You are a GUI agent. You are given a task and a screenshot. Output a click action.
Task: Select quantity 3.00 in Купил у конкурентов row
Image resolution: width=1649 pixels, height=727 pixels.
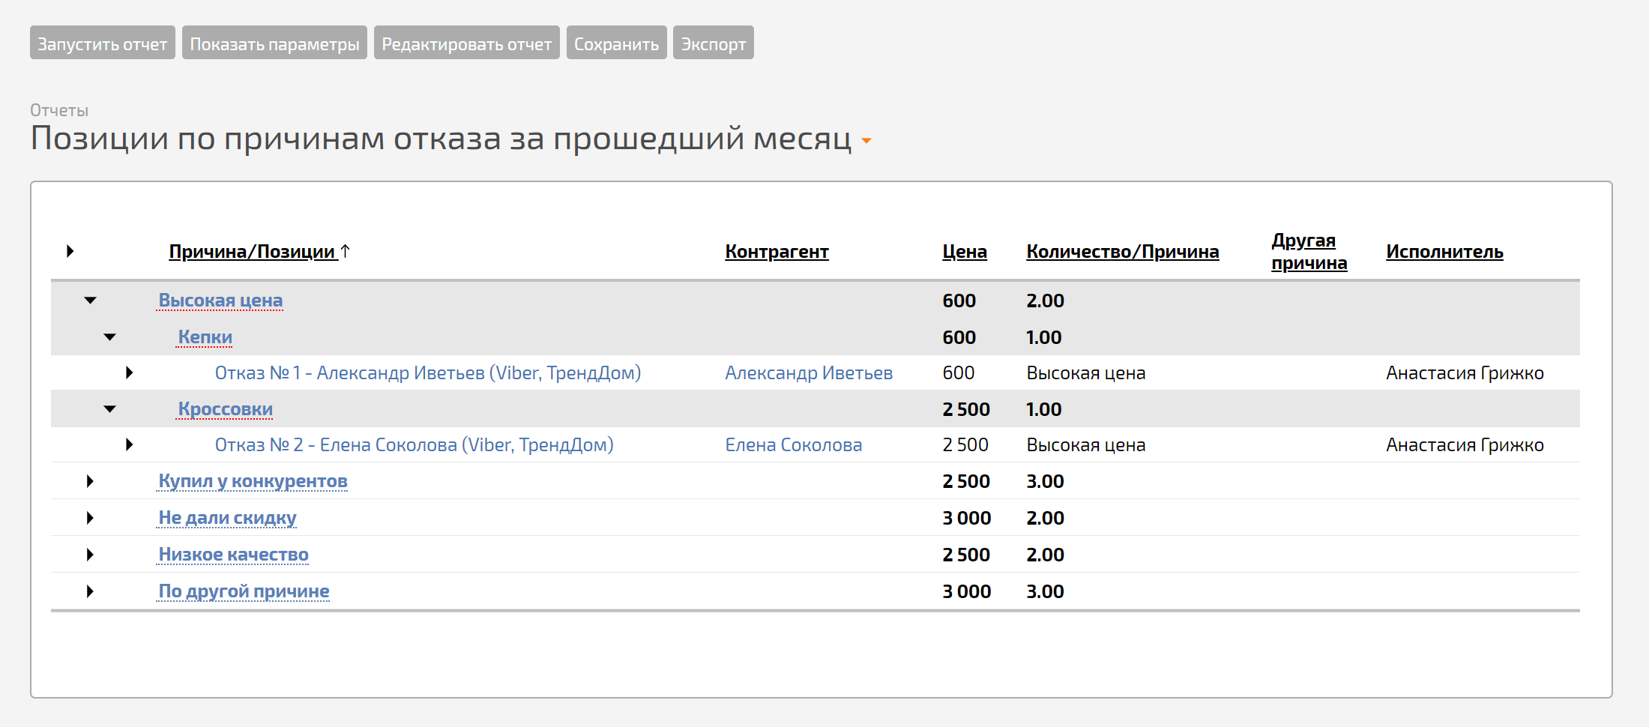click(1045, 481)
